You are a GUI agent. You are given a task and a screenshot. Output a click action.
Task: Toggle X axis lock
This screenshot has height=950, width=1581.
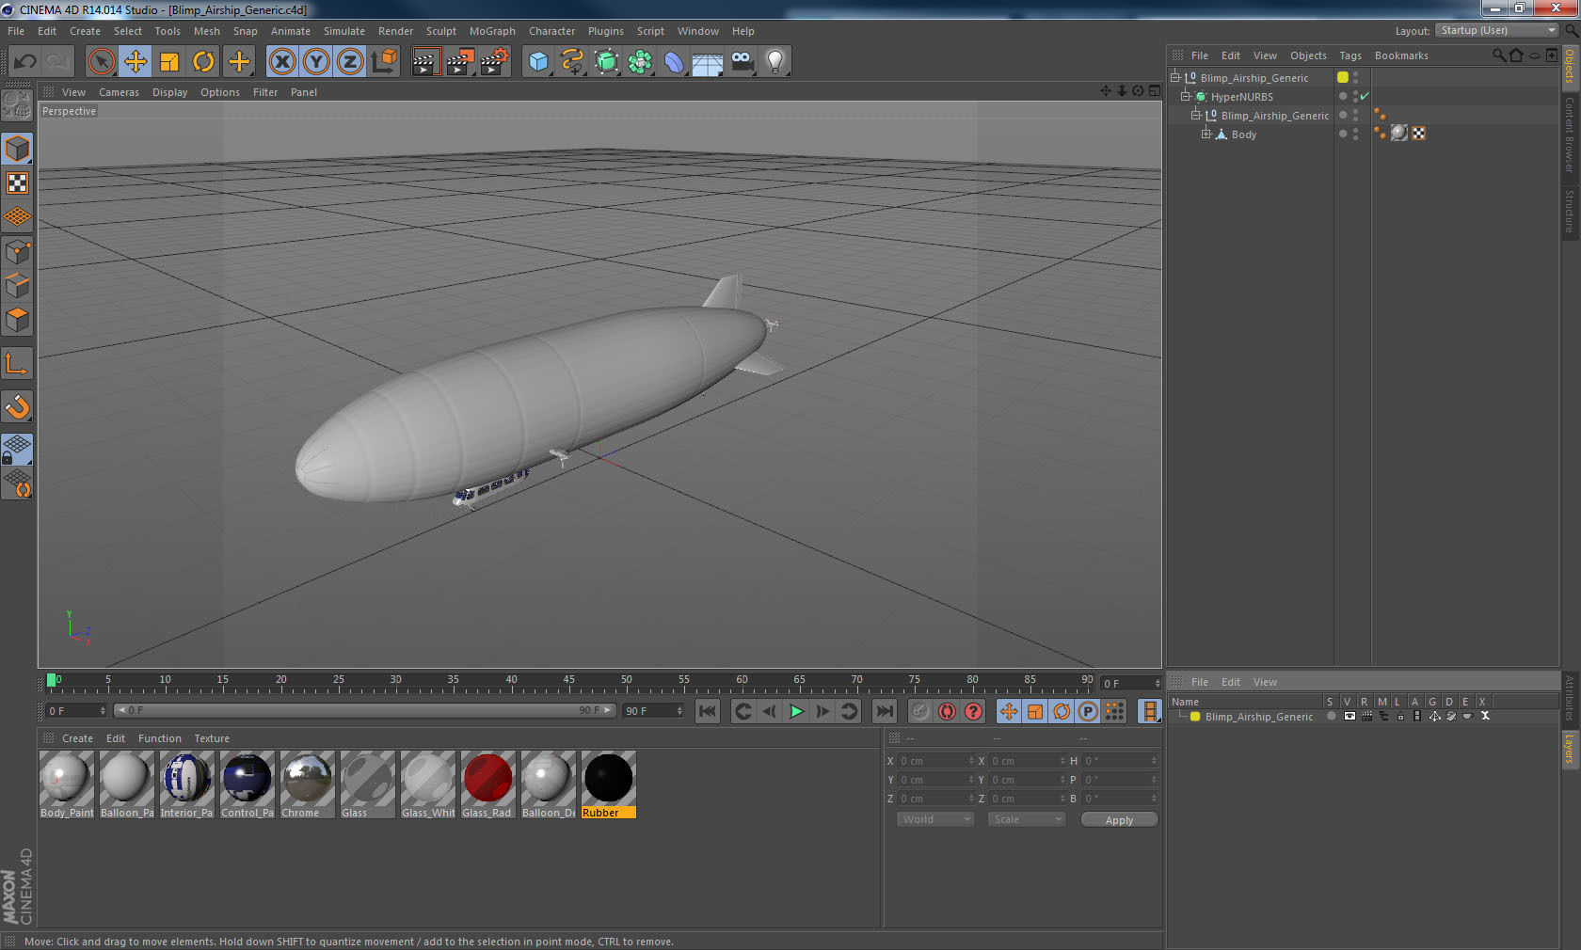click(281, 62)
